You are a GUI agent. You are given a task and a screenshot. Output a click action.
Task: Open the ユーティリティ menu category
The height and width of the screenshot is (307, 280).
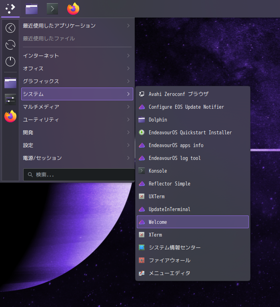(x=77, y=120)
